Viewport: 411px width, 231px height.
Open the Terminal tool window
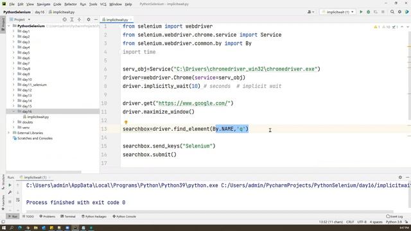pos(68,216)
